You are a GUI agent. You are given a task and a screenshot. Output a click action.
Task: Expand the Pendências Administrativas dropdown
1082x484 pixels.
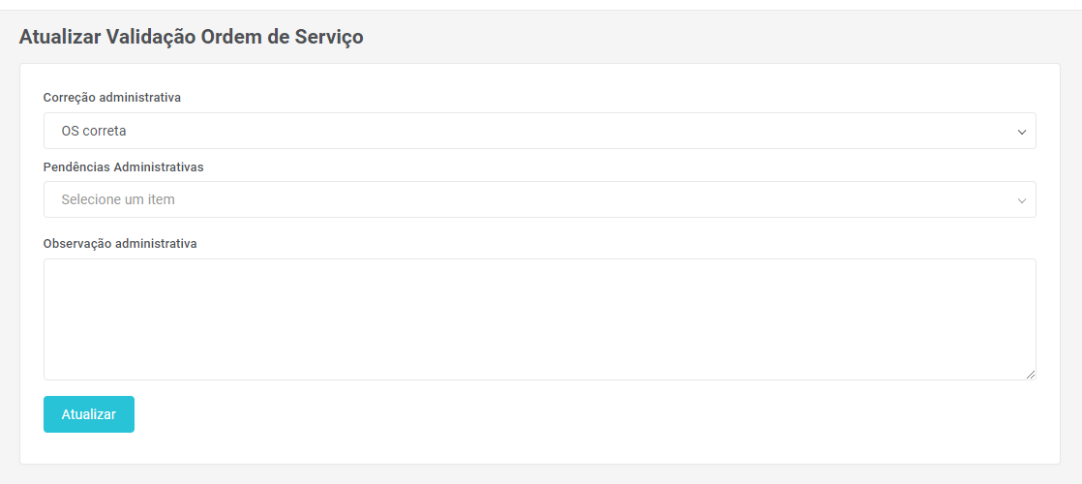(x=539, y=199)
